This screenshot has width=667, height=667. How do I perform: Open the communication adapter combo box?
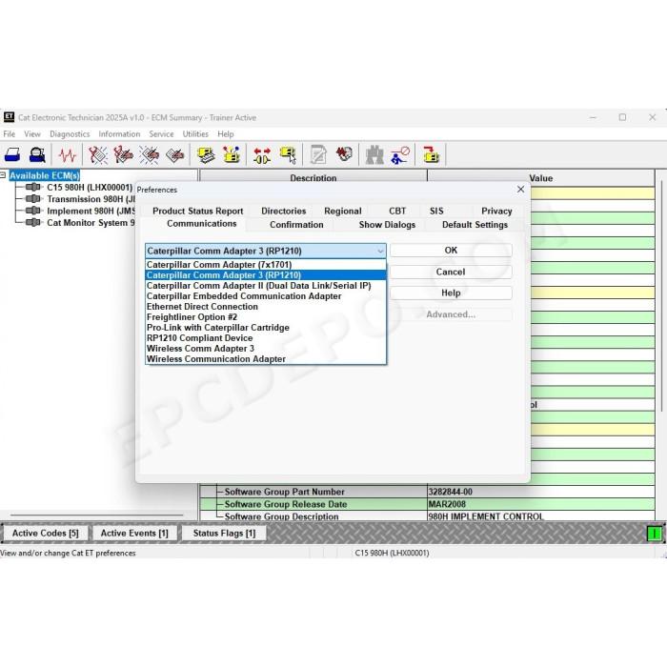(x=266, y=251)
